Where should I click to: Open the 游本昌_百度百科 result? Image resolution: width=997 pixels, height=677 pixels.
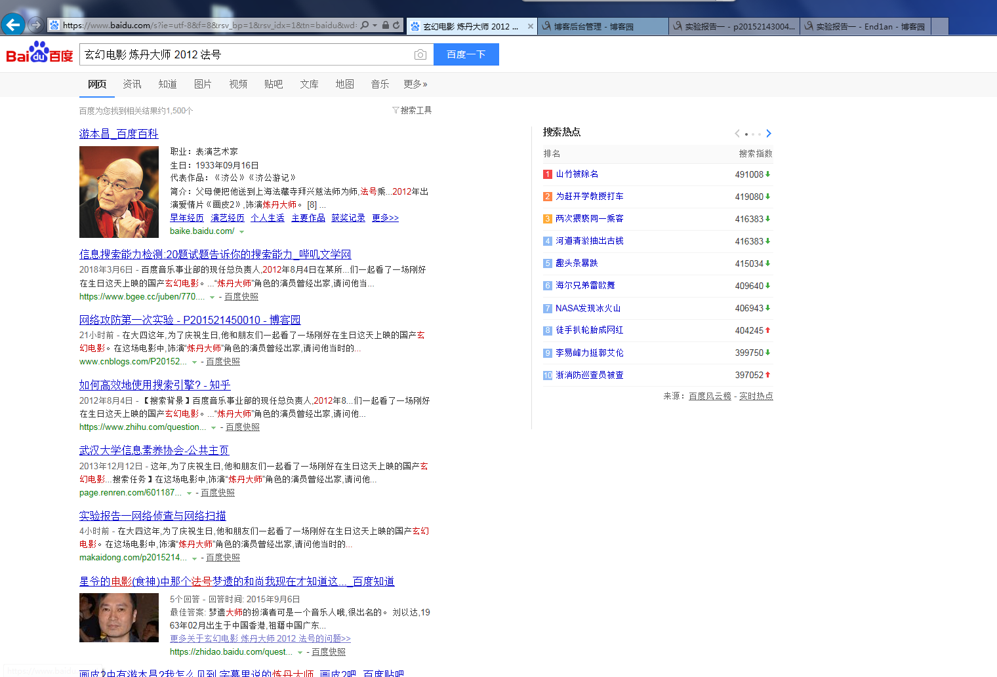[x=119, y=134]
